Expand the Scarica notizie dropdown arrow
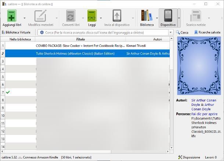 click(x=209, y=18)
